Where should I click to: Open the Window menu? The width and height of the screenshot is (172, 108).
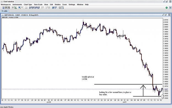pos(80,4)
